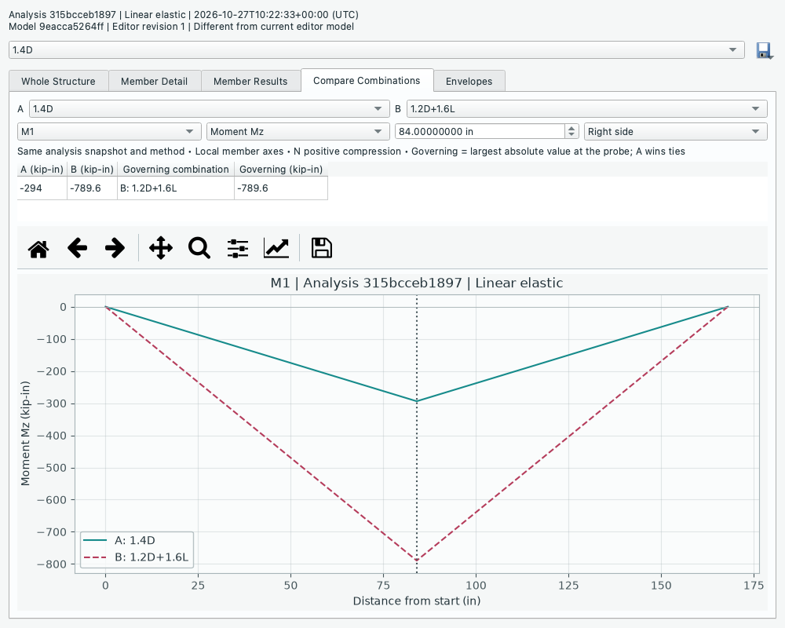Switch to the Member Detail tab
Viewport: 785px width, 628px height.
click(x=154, y=81)
